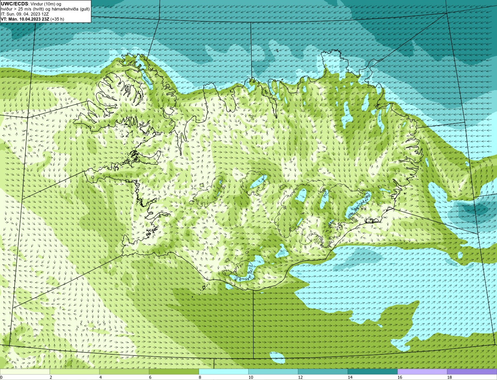Click the 'UWC/ECDS: Vindur (10m) og' title line
Viewport: 497px width, 380px height.
pyautogui.click(x=31, y=3)
